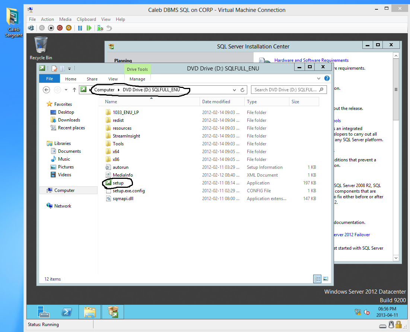Open SQL Server setup taskbar icon
Screen dimensions: 410x332
click(x=113, y=312)
